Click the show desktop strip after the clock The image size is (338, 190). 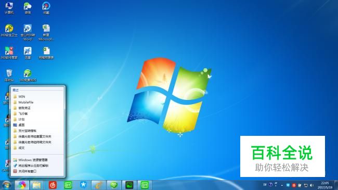[336, 185]
